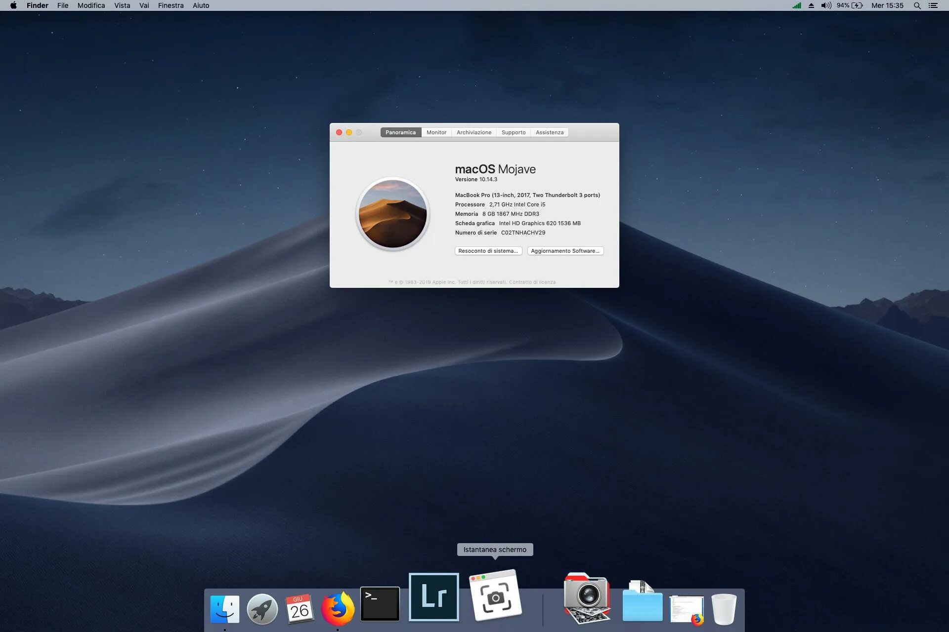Open Spotlight search magnifier icon

click(917, 5)
